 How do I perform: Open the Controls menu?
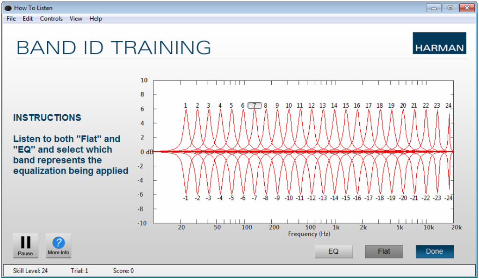coord(51,19)
